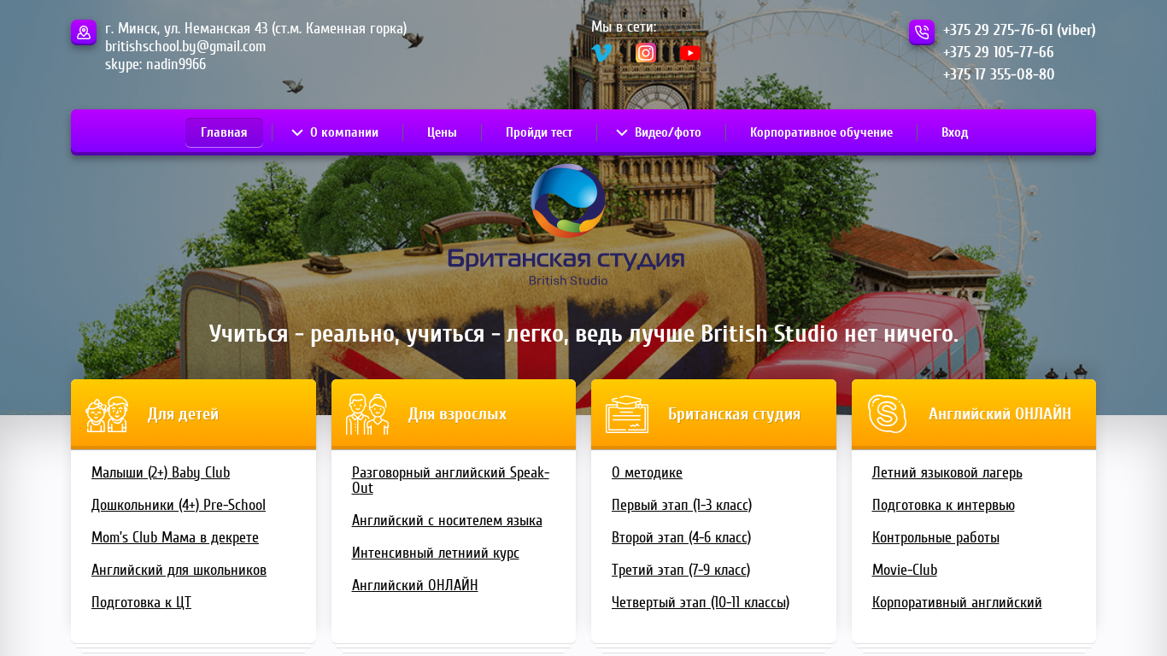The image size is (1167, 656).
Task: Click the Британская студия logo wordmark
Action: [566, 258]
